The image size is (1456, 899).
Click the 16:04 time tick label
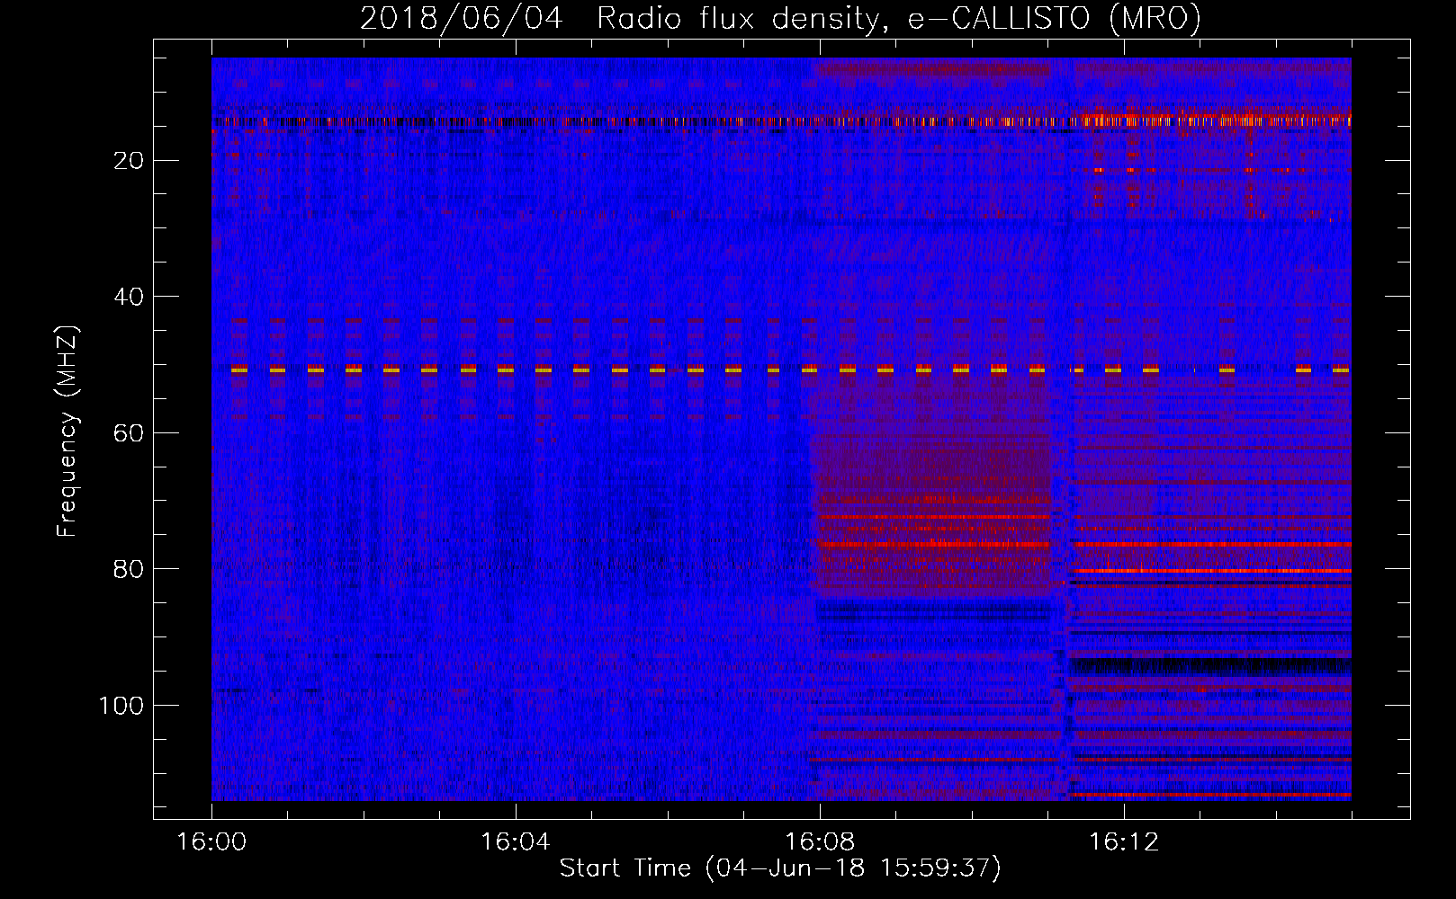click(515, 841)
